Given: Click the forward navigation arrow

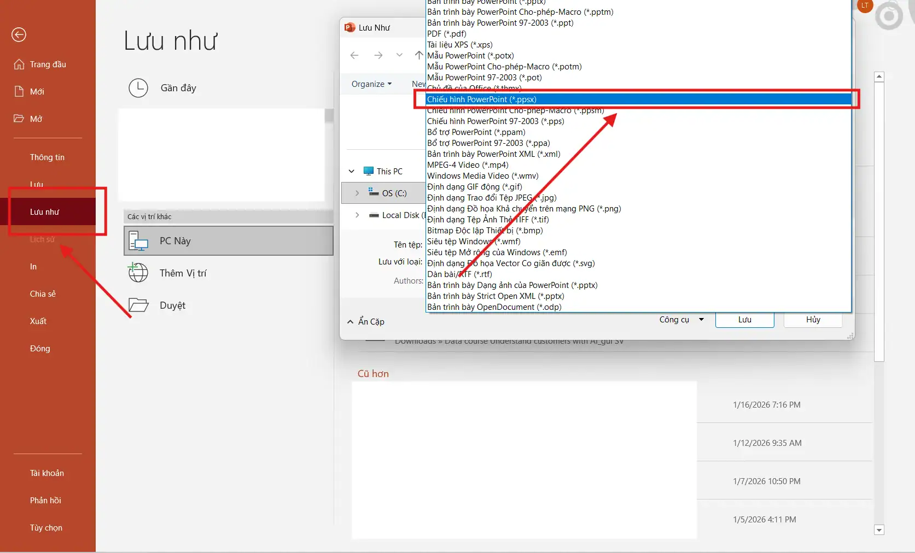Looking at the screenshot, I should 378,55.
